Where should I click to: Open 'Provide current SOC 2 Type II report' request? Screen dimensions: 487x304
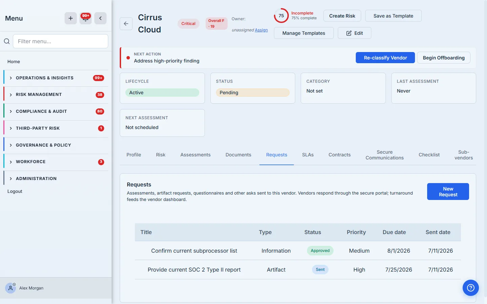tap(194, 270)
